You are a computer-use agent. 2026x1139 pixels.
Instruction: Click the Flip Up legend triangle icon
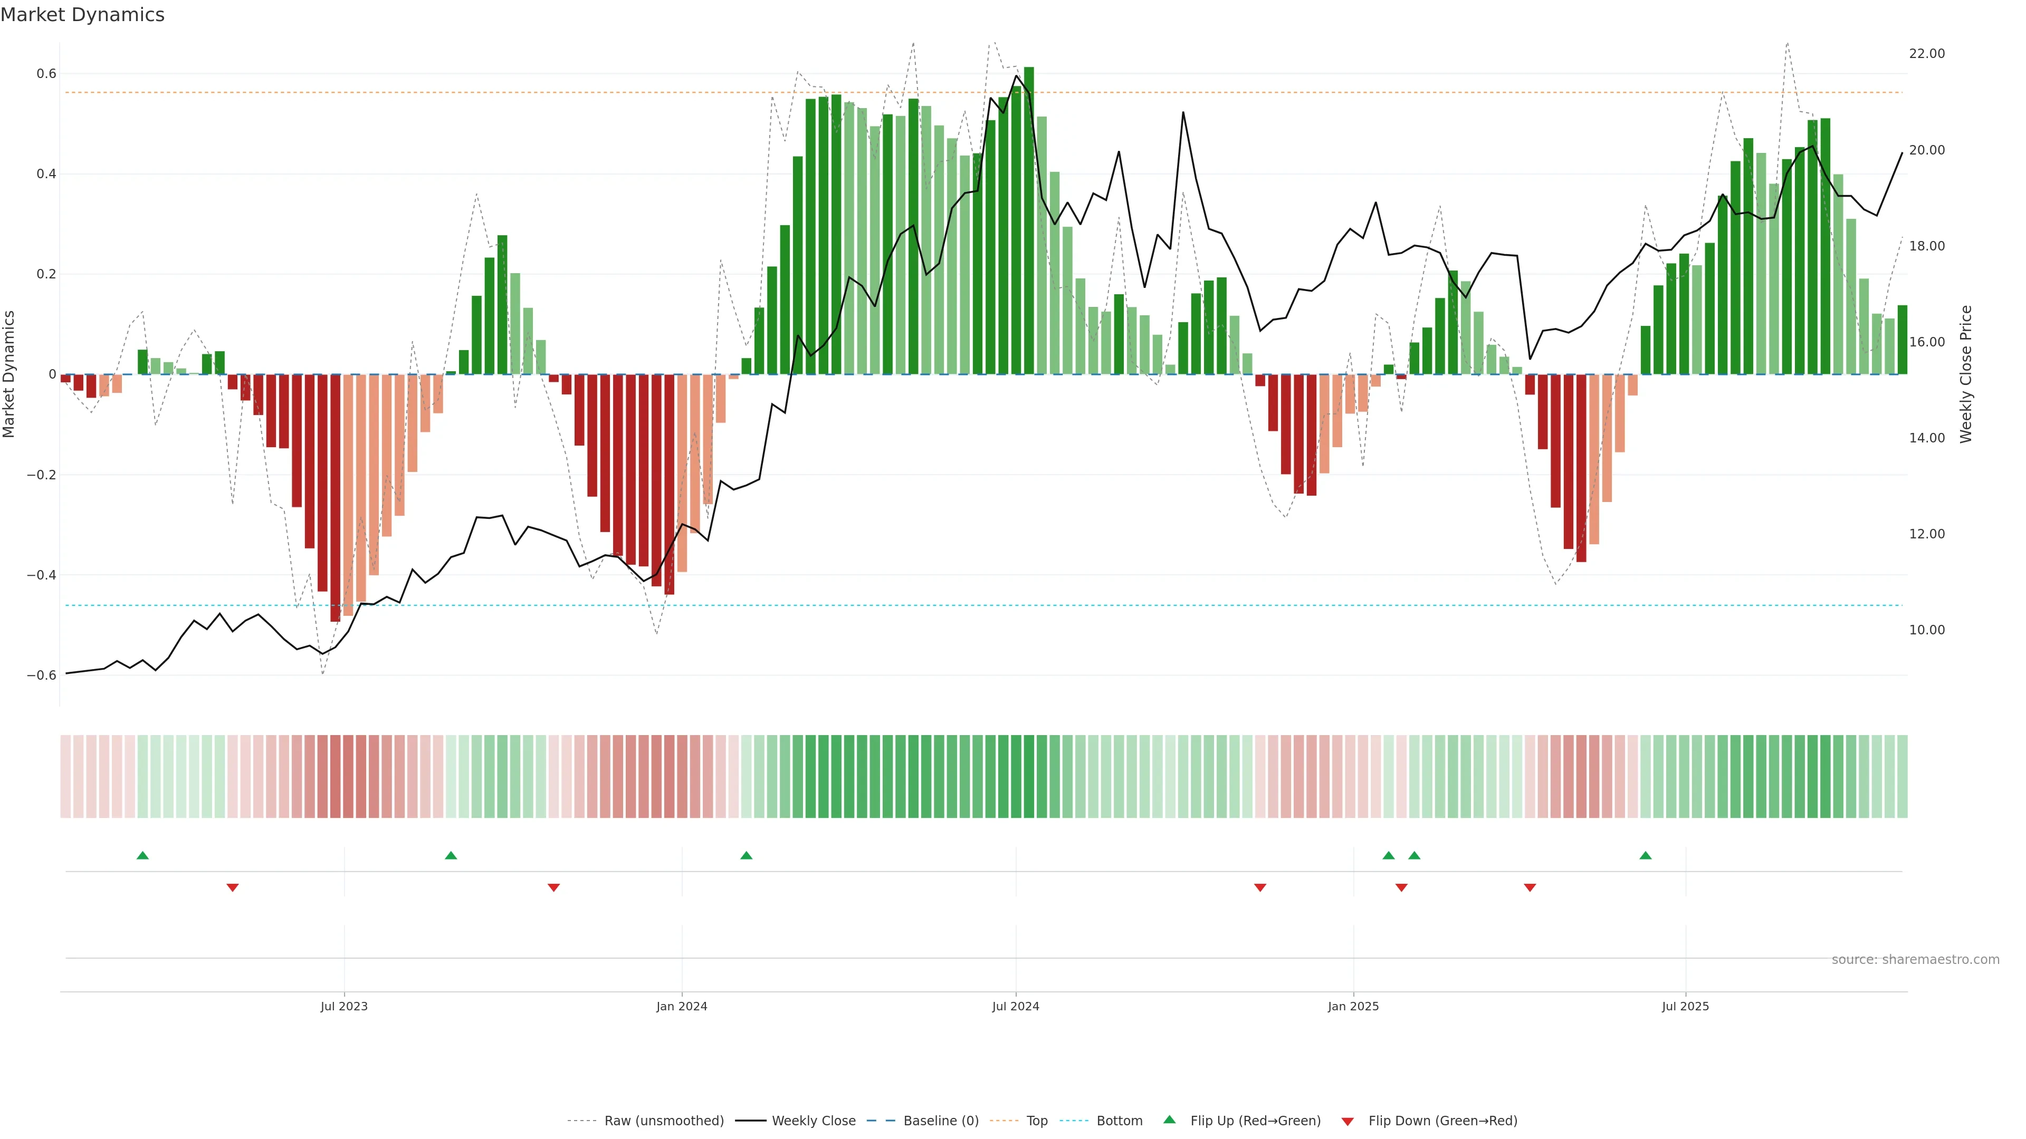1169,1119
